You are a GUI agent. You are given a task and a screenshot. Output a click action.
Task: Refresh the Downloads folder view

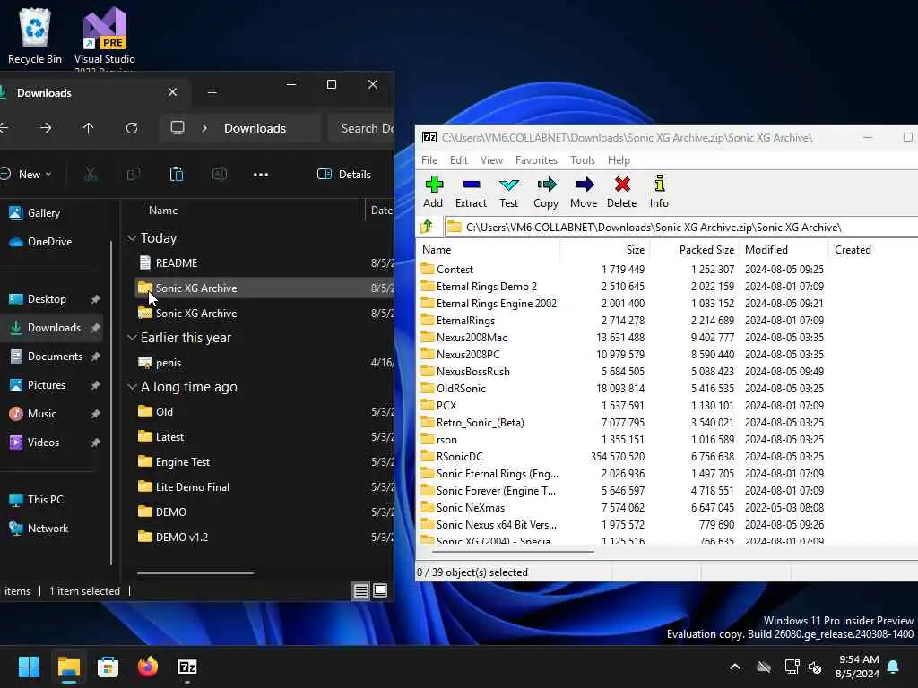tap(132, 128)
